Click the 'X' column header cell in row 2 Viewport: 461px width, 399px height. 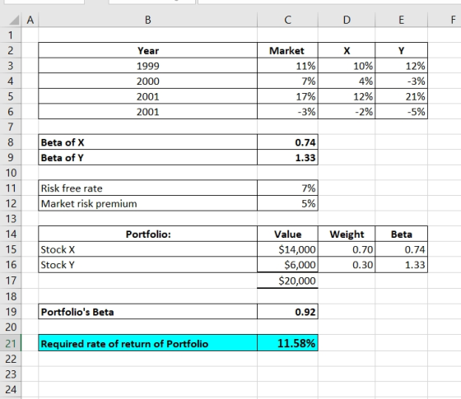pyautogui.click(x=347, y=50)
